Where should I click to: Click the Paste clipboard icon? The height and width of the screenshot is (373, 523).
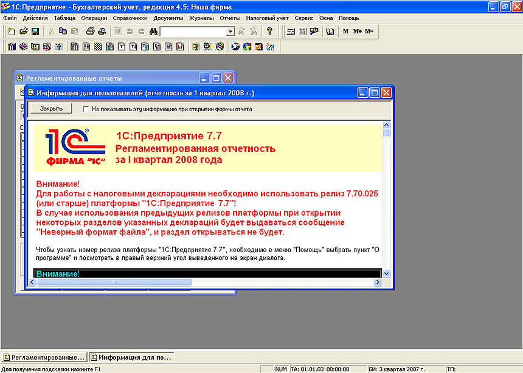(x=75, y=32)
